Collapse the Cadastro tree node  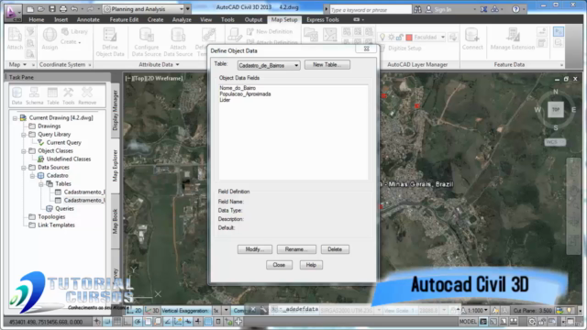click(x=32, y=176)
